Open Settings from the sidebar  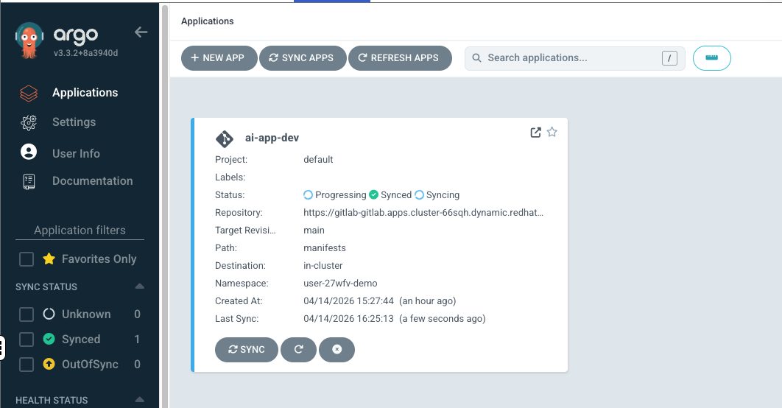coord(74,122)
